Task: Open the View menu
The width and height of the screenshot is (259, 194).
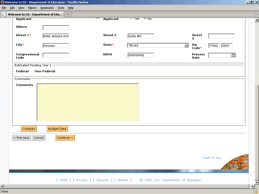Action: coord(21,8)
